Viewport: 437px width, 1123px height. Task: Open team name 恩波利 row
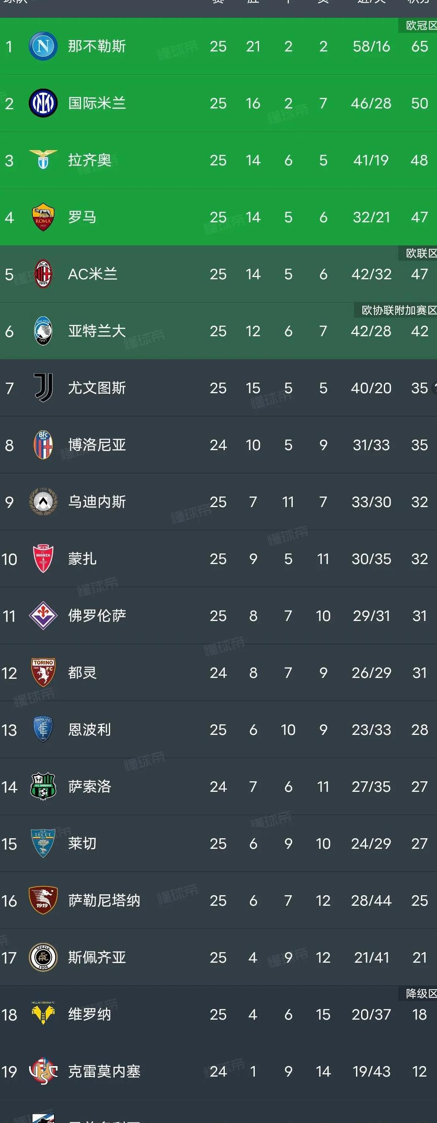pos(218,730)
